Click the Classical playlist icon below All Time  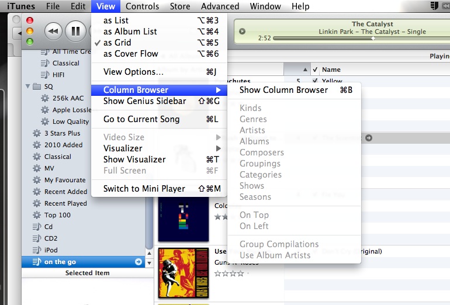45,63
